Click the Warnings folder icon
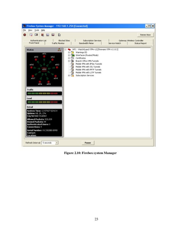Viewport: 182px width, 236px height. (72, 52)
